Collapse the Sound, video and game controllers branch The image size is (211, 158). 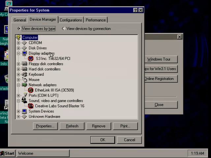pyautogui.click(x=18, y=101)
